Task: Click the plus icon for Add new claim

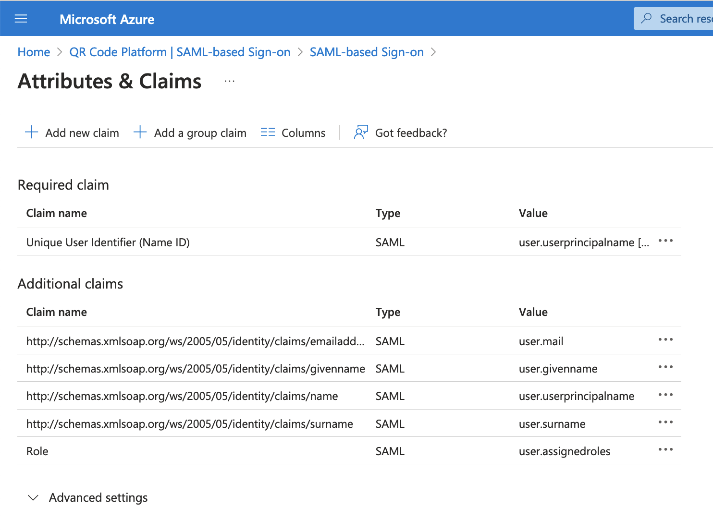Action: click(x=31, y=132)
